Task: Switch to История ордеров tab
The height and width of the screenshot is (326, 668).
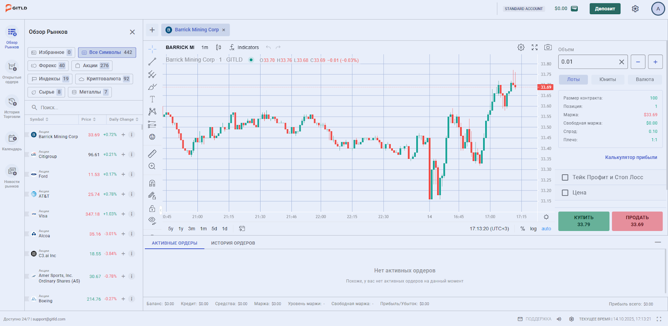Action: pyautogui.click(x=233, y=243)
